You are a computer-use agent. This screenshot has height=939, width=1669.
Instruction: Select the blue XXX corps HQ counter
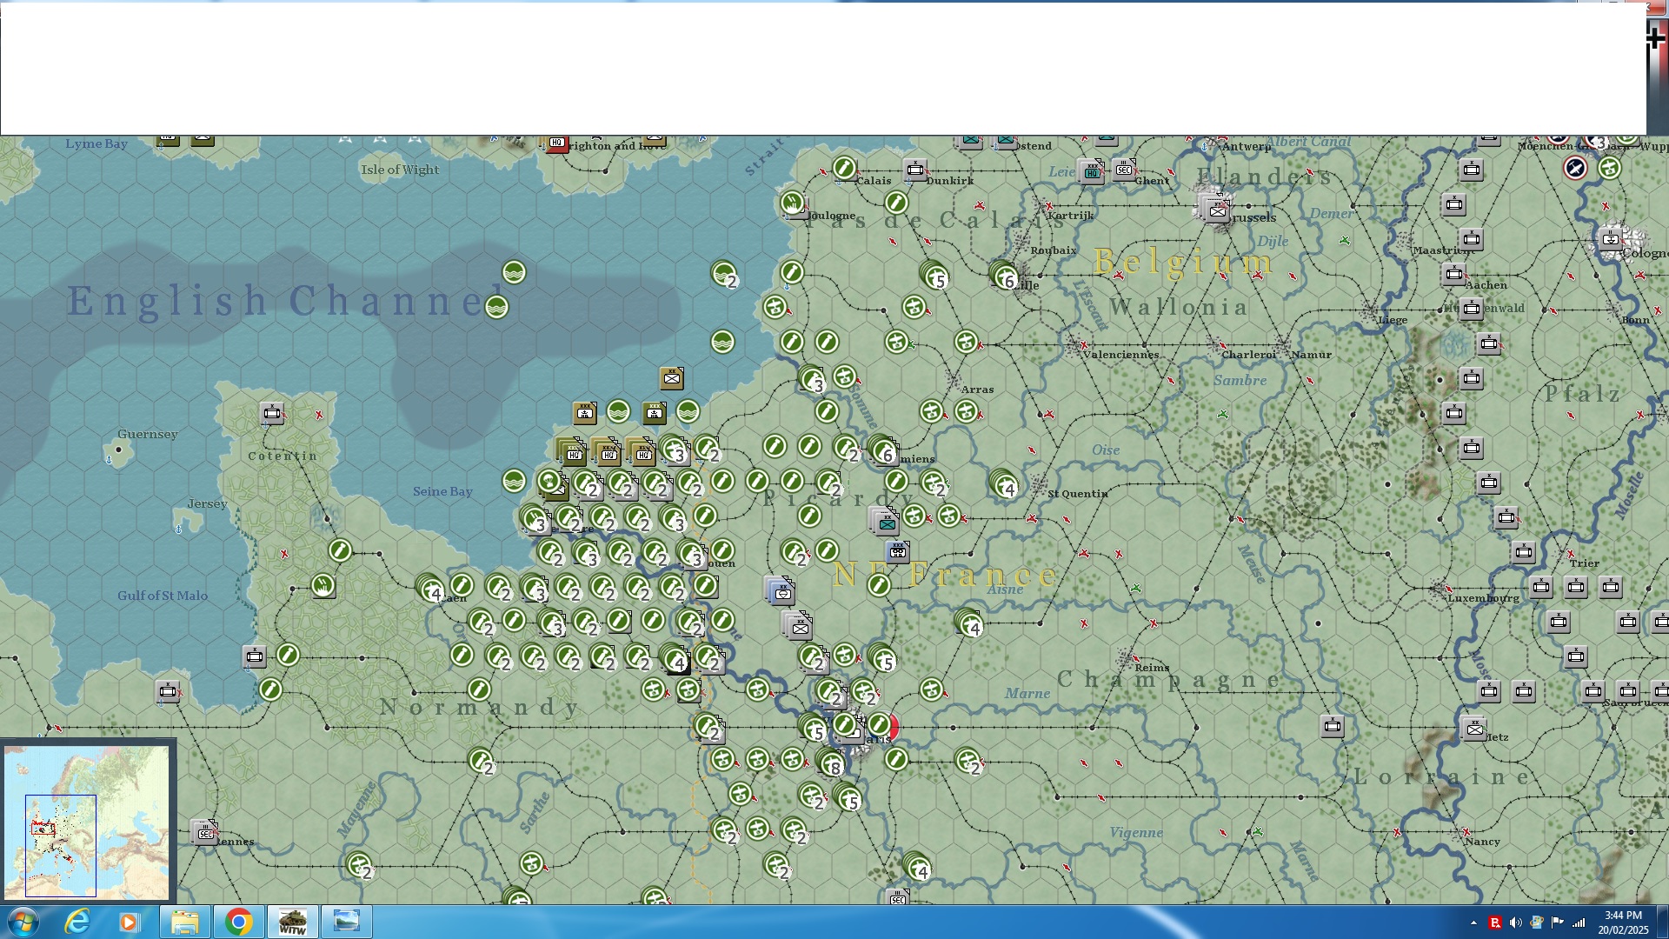pos(898,551)
